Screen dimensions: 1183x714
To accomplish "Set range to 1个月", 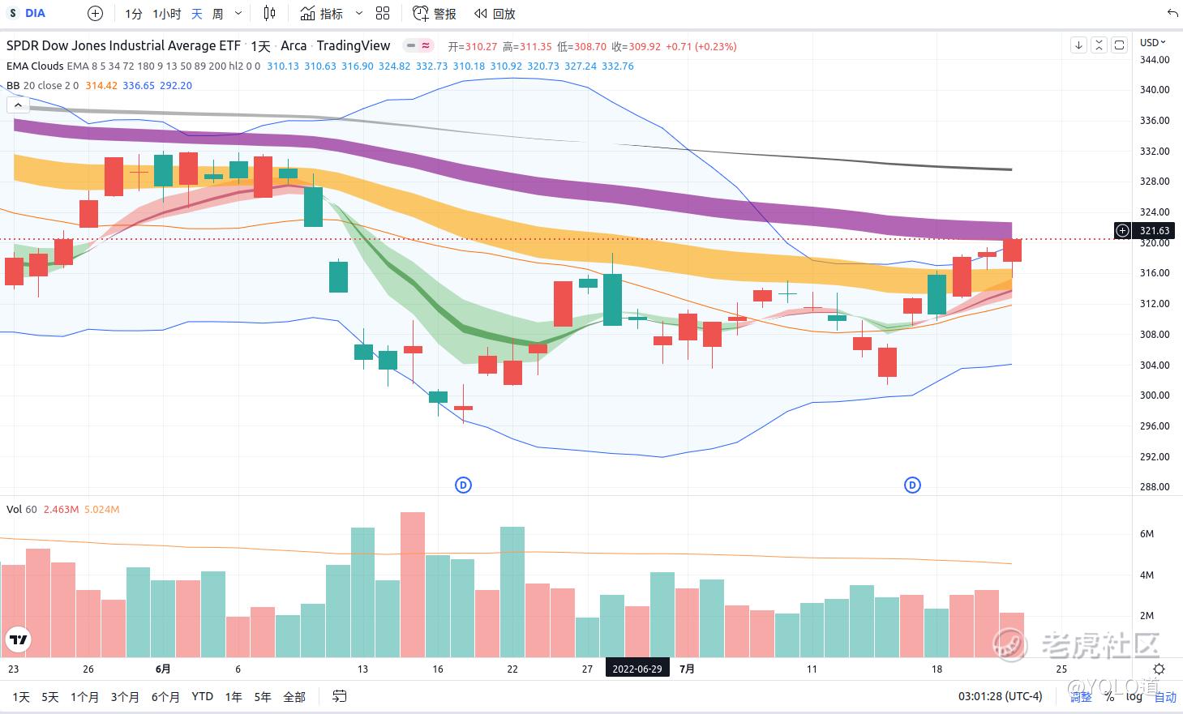I will (x=84, y=697).
